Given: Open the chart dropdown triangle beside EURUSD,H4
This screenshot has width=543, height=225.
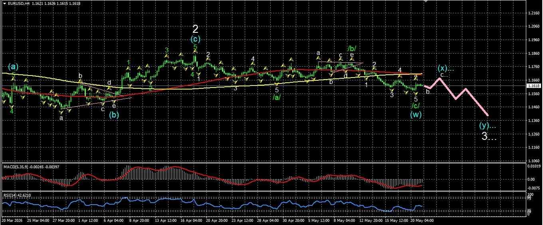Looking at the screenshot, I should [4, 3].
